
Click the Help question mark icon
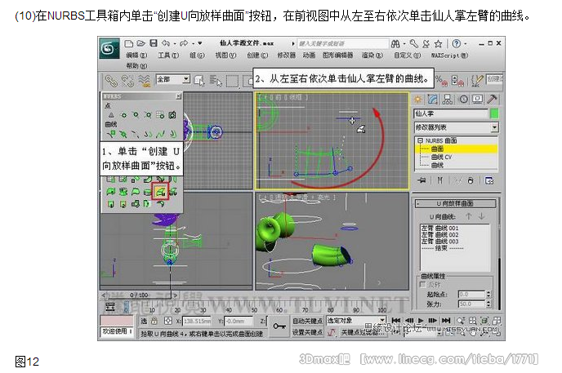click(x=457, y=44)
